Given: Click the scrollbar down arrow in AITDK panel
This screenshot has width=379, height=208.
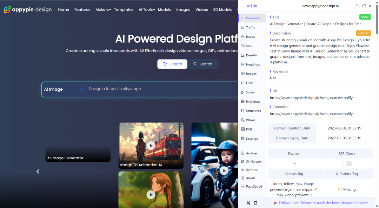Looking at the screenshot, I should (377, 206).
